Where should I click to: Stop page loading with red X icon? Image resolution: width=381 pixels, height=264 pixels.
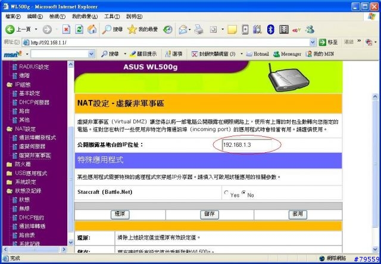click(66, 30)
